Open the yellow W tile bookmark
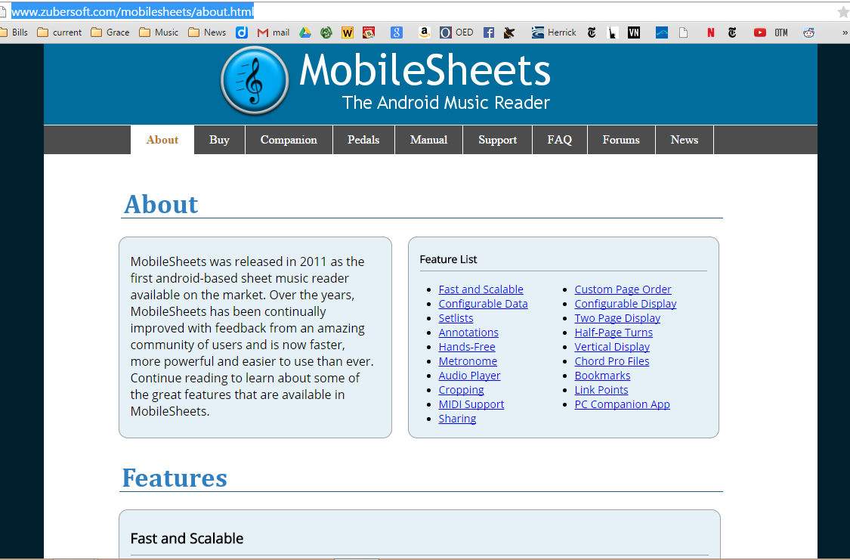This screenshot has height=560, width=850. (x=348, y=32)
